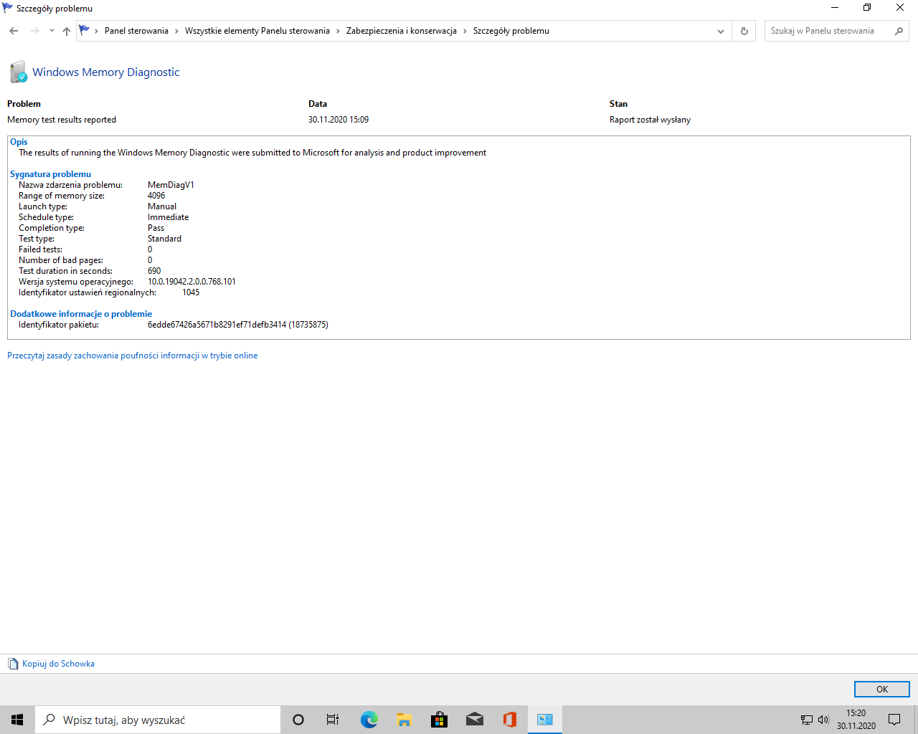Go back with the Back arrow
Screen dimensions: 918x734
pyautogui.click(x=14, y=31)
